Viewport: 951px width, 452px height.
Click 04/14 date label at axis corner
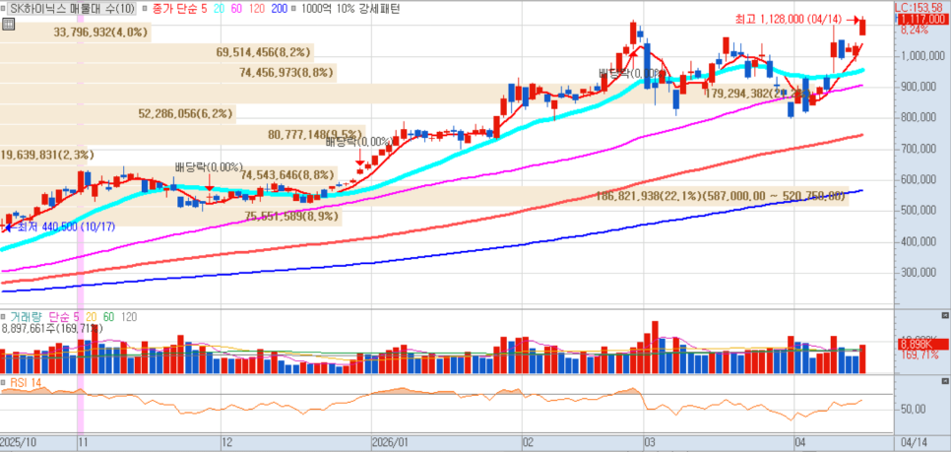(x=914, y=442)
